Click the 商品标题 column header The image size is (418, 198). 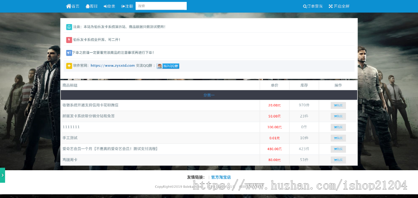(70, 85)
